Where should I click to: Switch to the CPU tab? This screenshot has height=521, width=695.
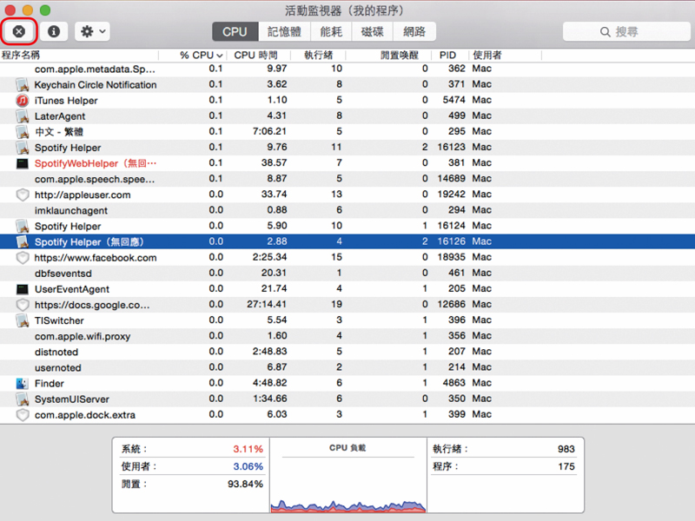click(x=235, y=31)
